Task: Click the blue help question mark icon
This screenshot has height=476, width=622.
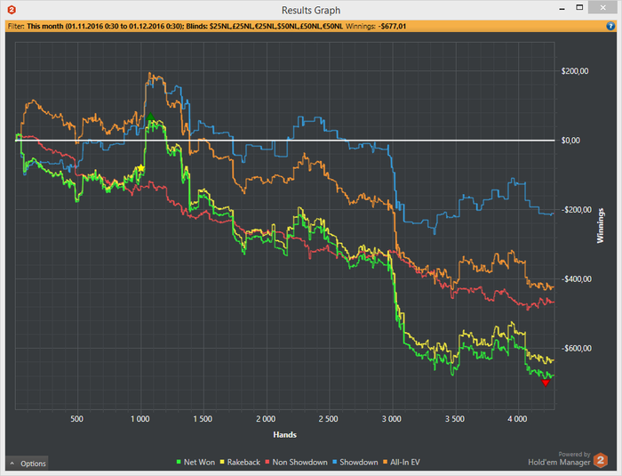Action: 610,26
